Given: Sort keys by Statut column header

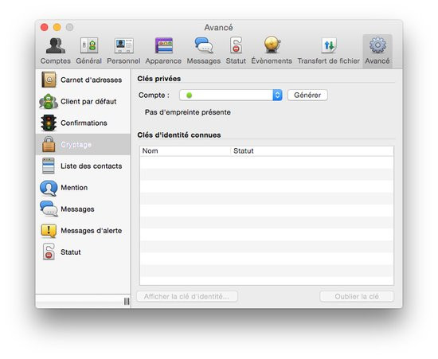Looking at the screenshot, I should tap(312, 151).
